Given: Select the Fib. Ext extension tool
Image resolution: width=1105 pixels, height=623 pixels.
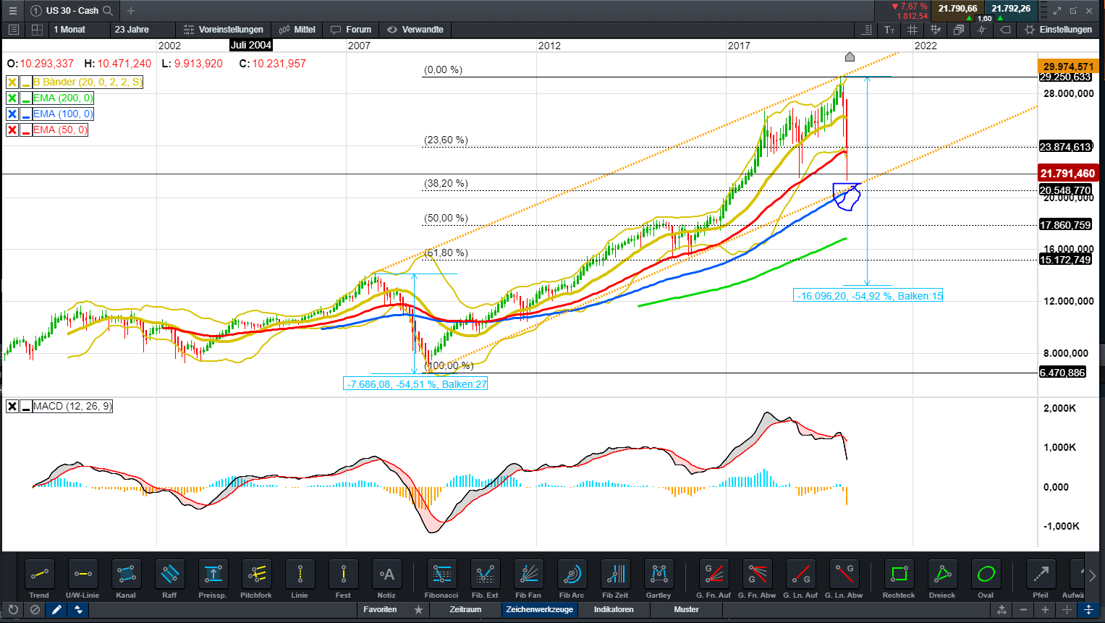Looking at the screenshot, I should point(485,575).
